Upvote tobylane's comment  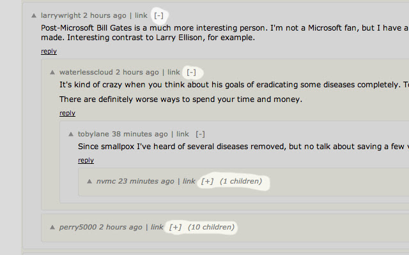pos(71,135)
